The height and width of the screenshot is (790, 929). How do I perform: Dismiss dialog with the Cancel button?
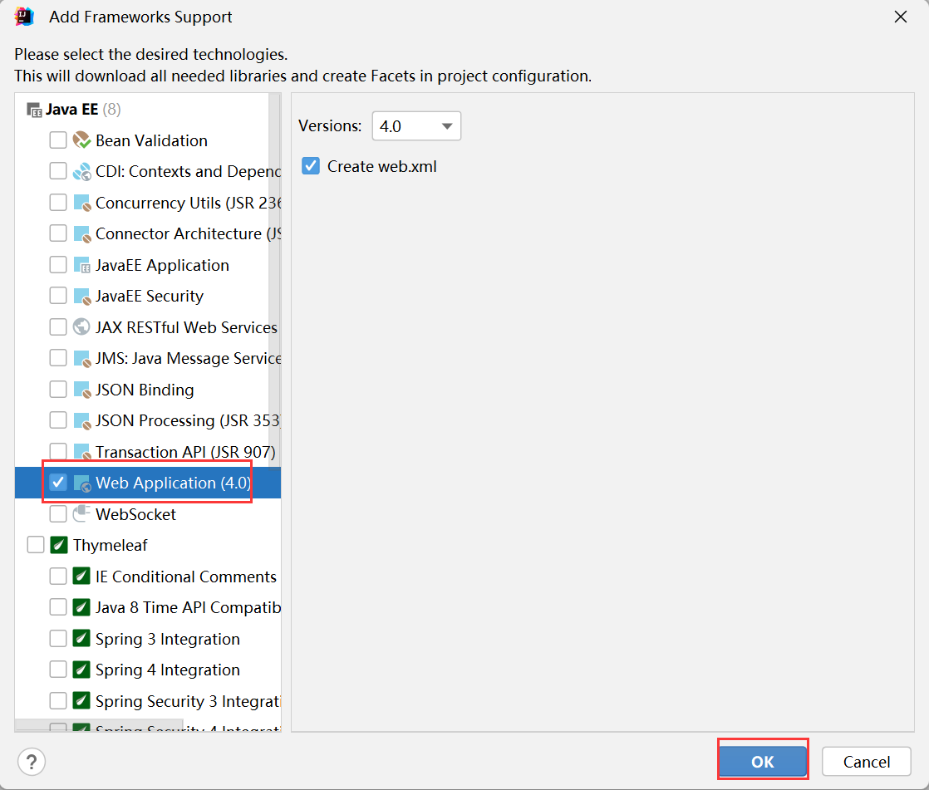pos(866,762)
